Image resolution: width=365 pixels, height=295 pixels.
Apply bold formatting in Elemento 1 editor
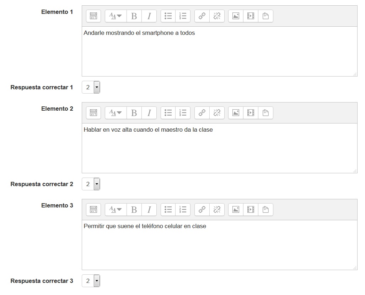[134, 16]
